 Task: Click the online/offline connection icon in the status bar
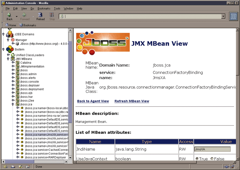point(226,167)
